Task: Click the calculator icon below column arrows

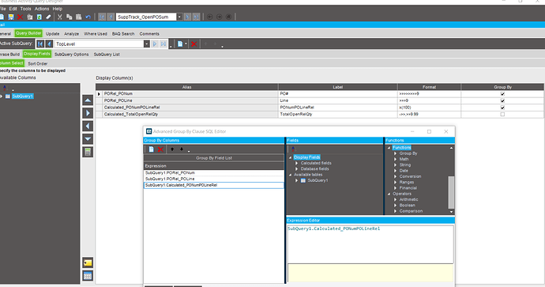Action: pyautogui.click(x=88, y=152)
